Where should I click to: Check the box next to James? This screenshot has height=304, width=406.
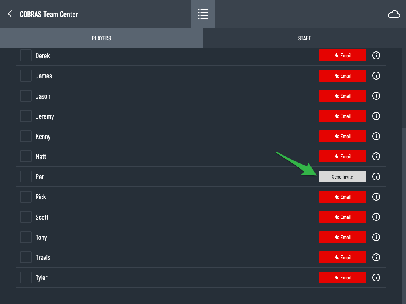[26, 76]
